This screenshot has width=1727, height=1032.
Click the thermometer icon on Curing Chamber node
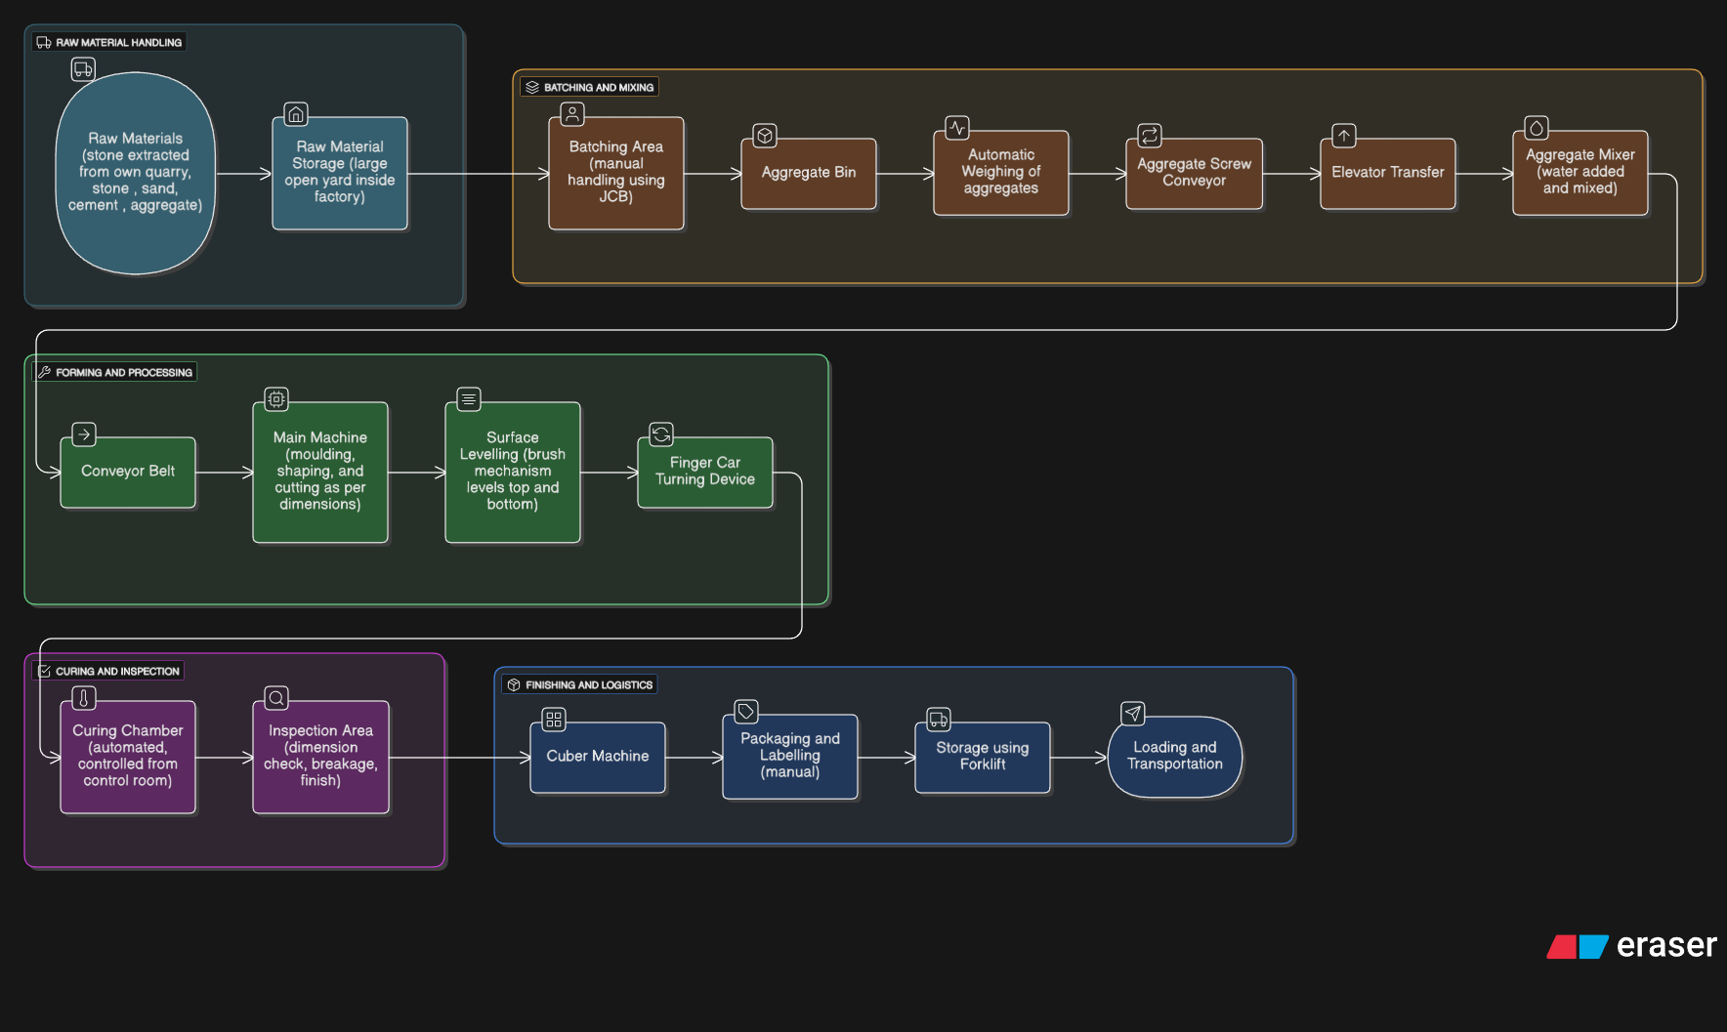pyautogui.click(x=84, y=698)
